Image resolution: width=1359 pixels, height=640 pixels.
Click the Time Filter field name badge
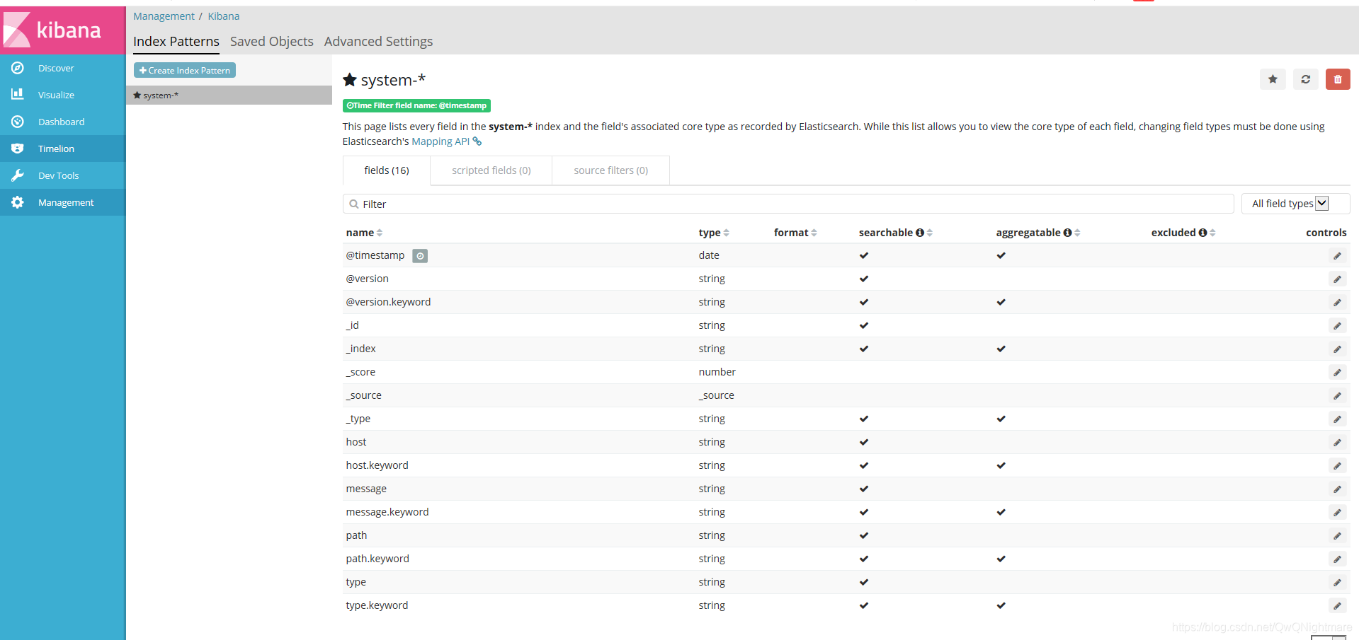pyautogui.click(x=416, y=105)
